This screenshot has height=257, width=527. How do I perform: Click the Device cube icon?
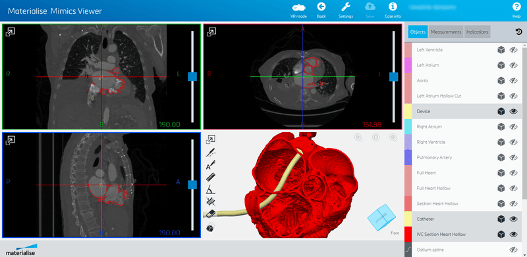(501, 111)
